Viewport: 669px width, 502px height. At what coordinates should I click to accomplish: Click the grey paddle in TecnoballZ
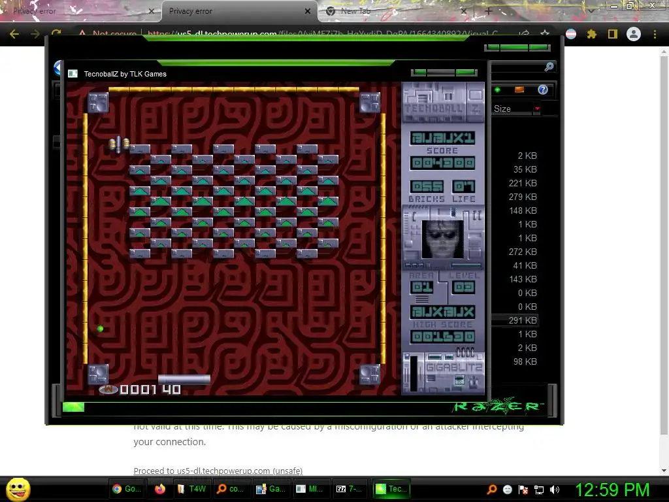tap(184, 379)
